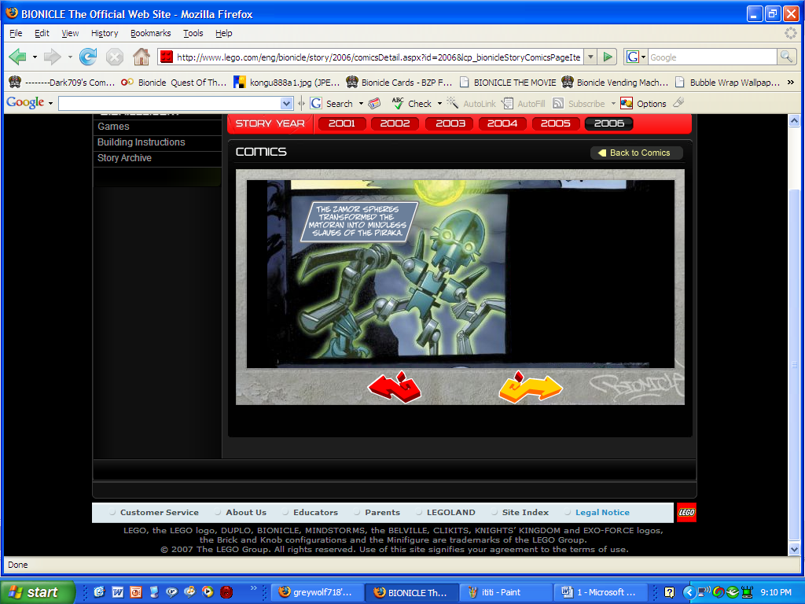Click the Reload page icon
Image resolution: width=805 pixels, height=604 pixels.
(88, 57)
